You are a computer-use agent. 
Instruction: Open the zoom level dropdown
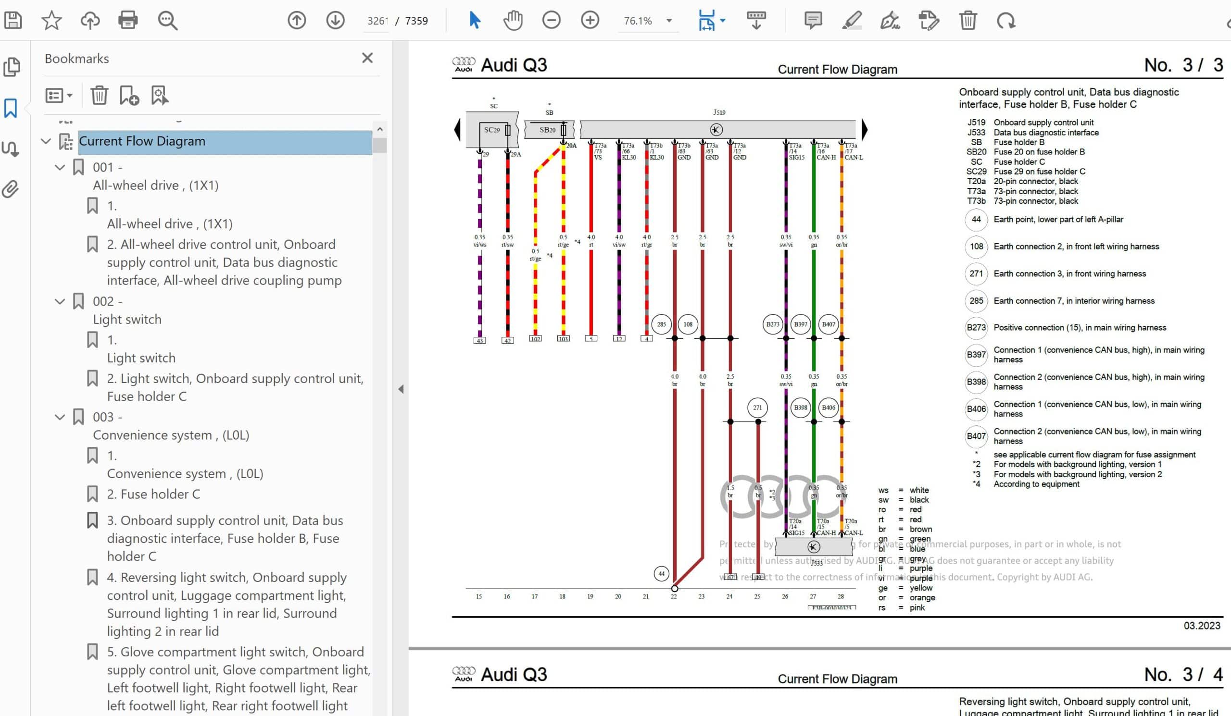point(669,21)
